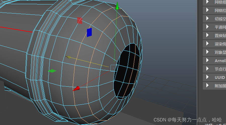Click the green Y-axis arrow of the move manipulator
Image resolution: width=226 pixels, height=125 pixels.
[117, 6]
